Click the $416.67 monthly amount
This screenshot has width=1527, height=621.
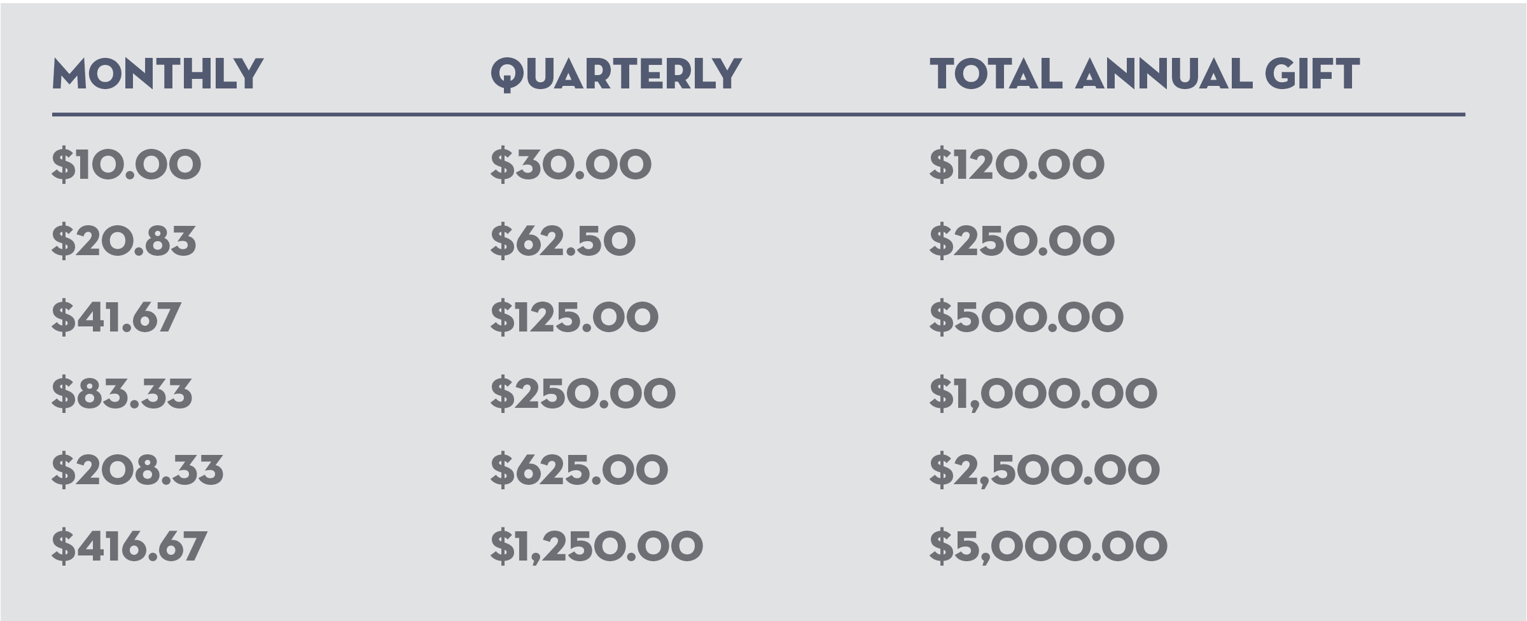(x=129, y=547)
